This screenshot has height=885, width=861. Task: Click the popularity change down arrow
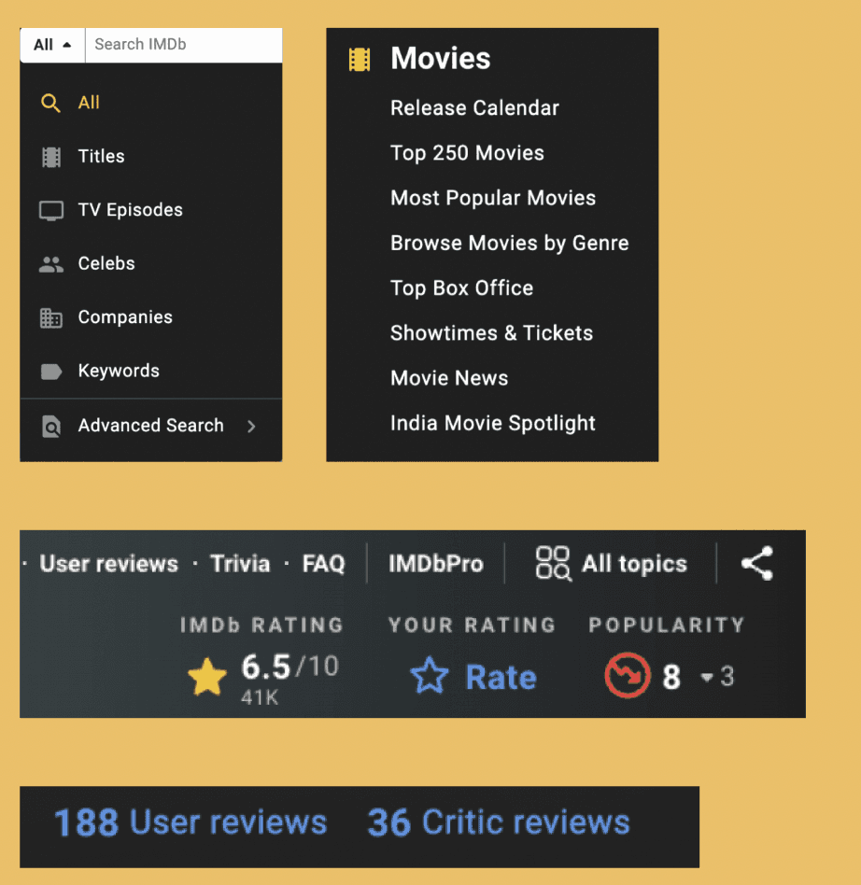pos(706,677)
